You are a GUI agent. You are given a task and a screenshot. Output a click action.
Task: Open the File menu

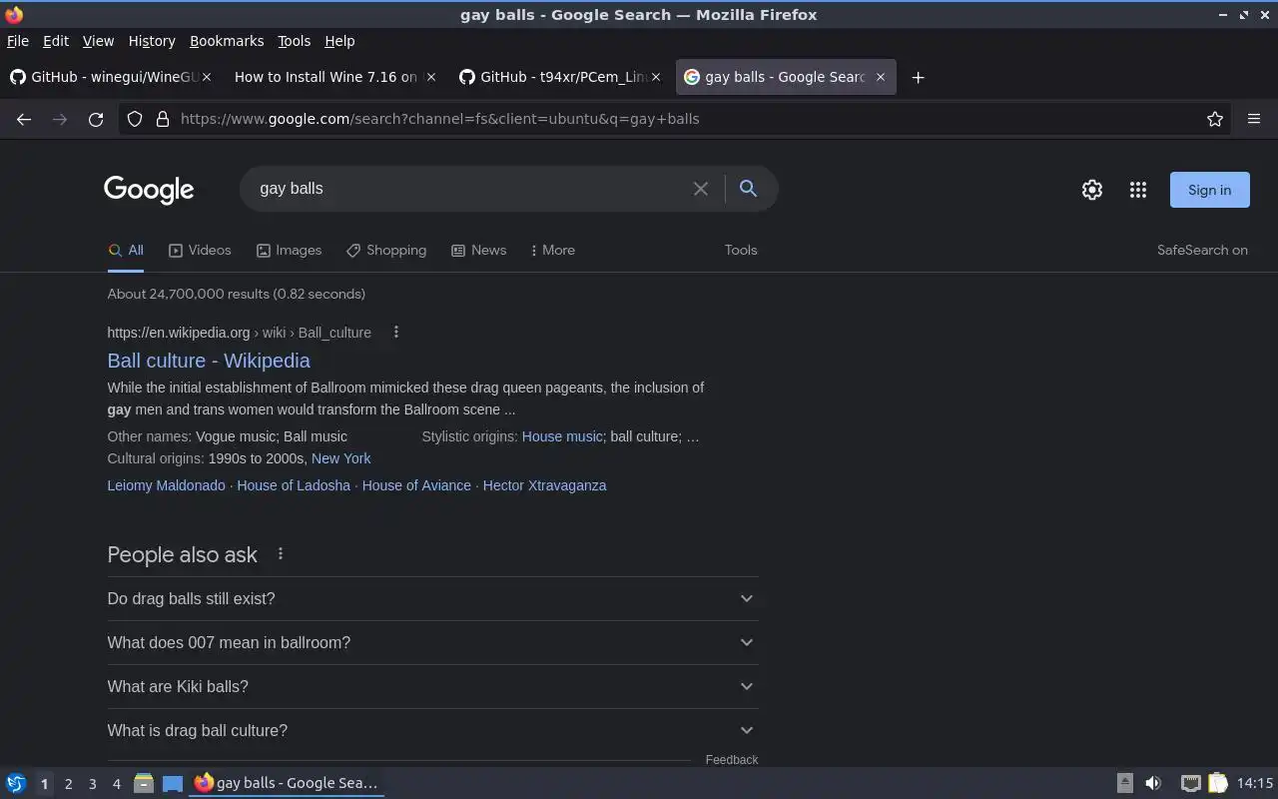click(18, 41)
